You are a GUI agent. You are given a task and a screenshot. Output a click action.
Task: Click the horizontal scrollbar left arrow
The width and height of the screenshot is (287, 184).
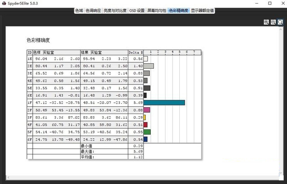tap(8, 177)
